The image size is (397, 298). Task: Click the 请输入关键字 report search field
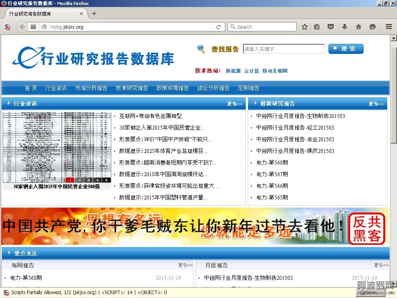point(283,49)
